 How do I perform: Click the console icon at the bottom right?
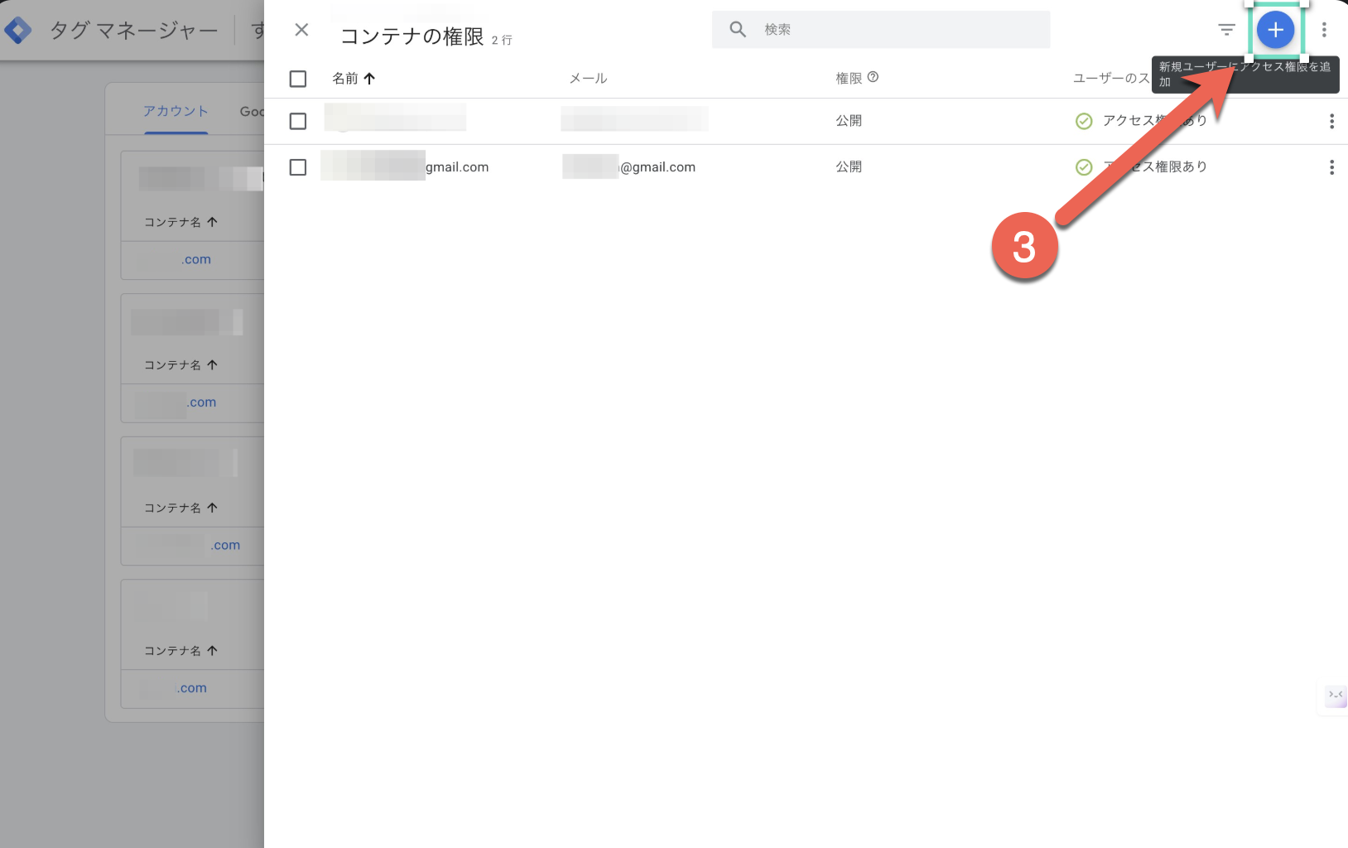(1335, 696)
